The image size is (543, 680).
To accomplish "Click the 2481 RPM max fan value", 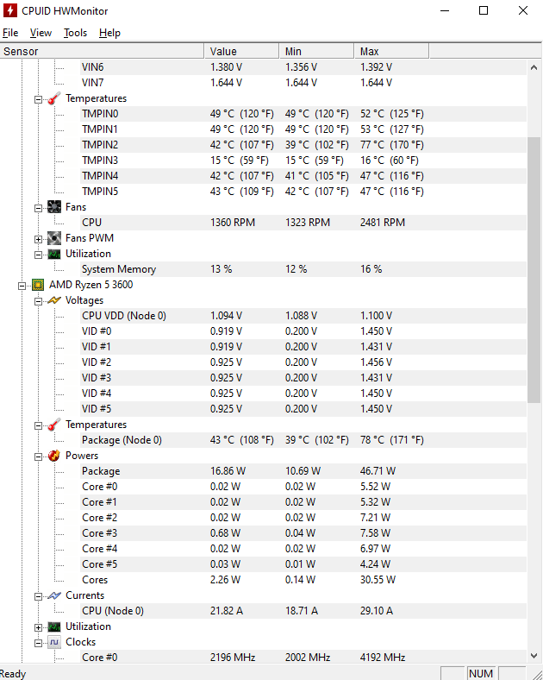I will [383, 223].
